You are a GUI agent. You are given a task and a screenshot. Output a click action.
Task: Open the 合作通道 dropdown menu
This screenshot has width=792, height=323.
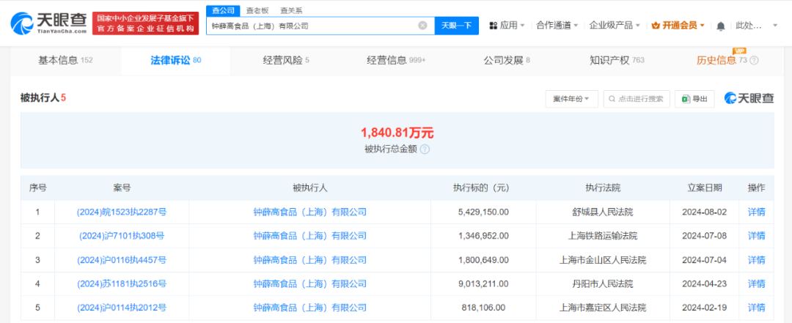click(x=557, y=26)
